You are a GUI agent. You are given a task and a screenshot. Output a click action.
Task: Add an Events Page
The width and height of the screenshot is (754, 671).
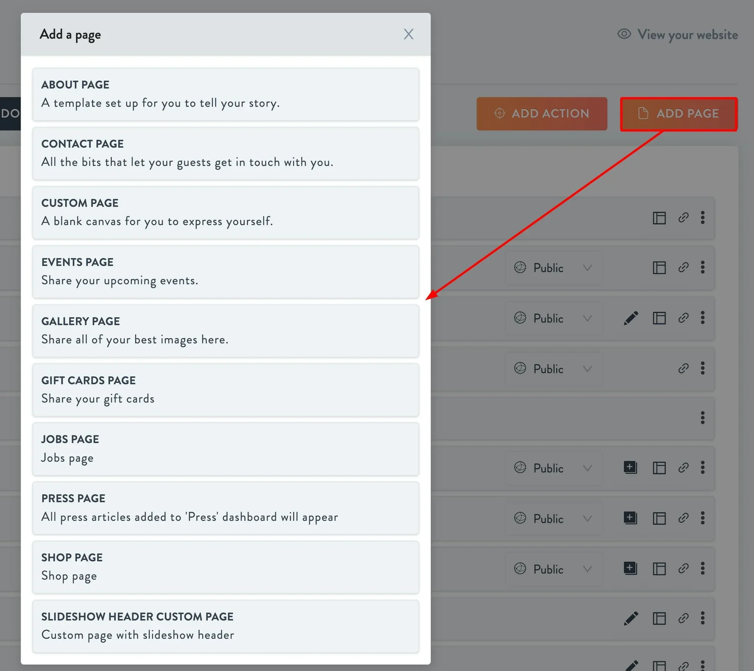pos(226,272)
